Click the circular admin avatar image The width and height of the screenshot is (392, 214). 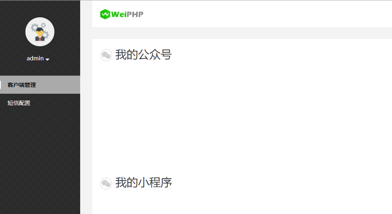(40, 32)
